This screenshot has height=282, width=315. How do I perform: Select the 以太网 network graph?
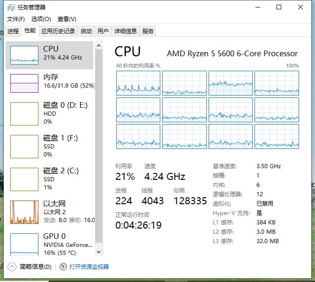[24, 212]
